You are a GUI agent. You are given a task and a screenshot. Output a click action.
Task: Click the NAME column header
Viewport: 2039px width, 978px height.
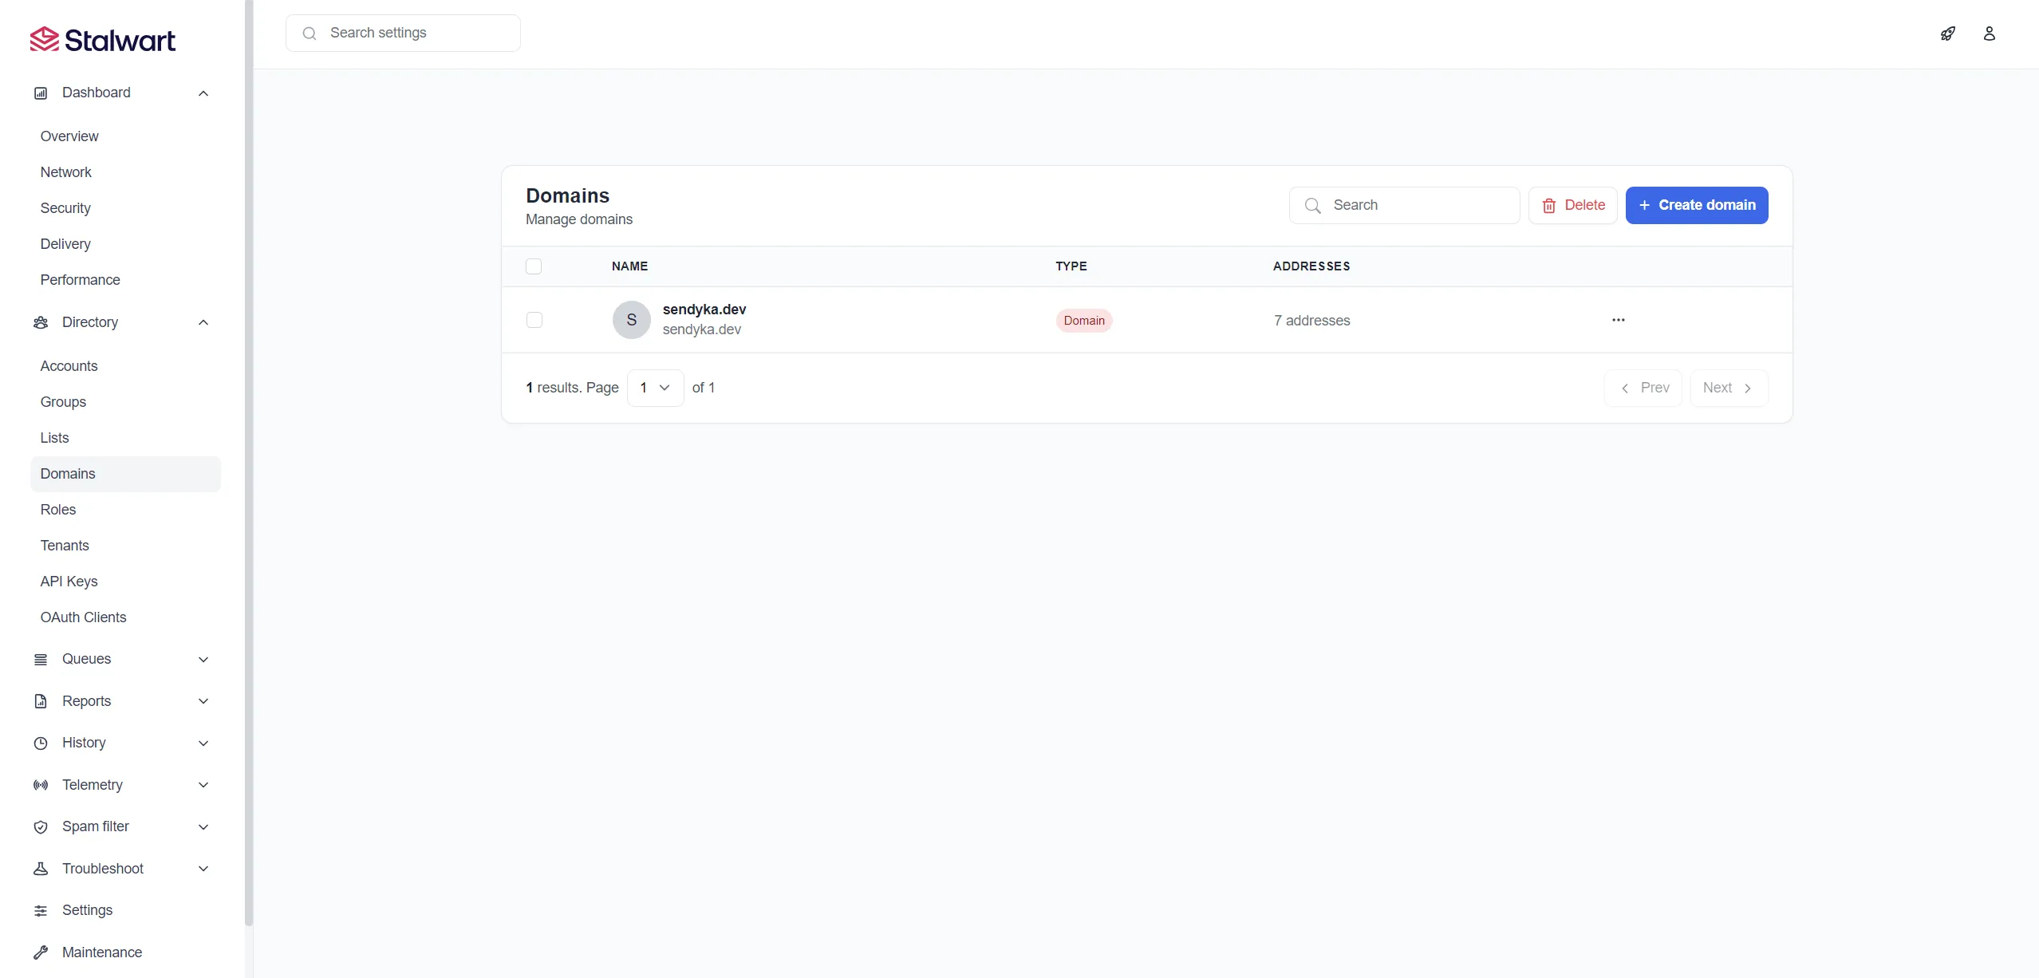[630, 266]
